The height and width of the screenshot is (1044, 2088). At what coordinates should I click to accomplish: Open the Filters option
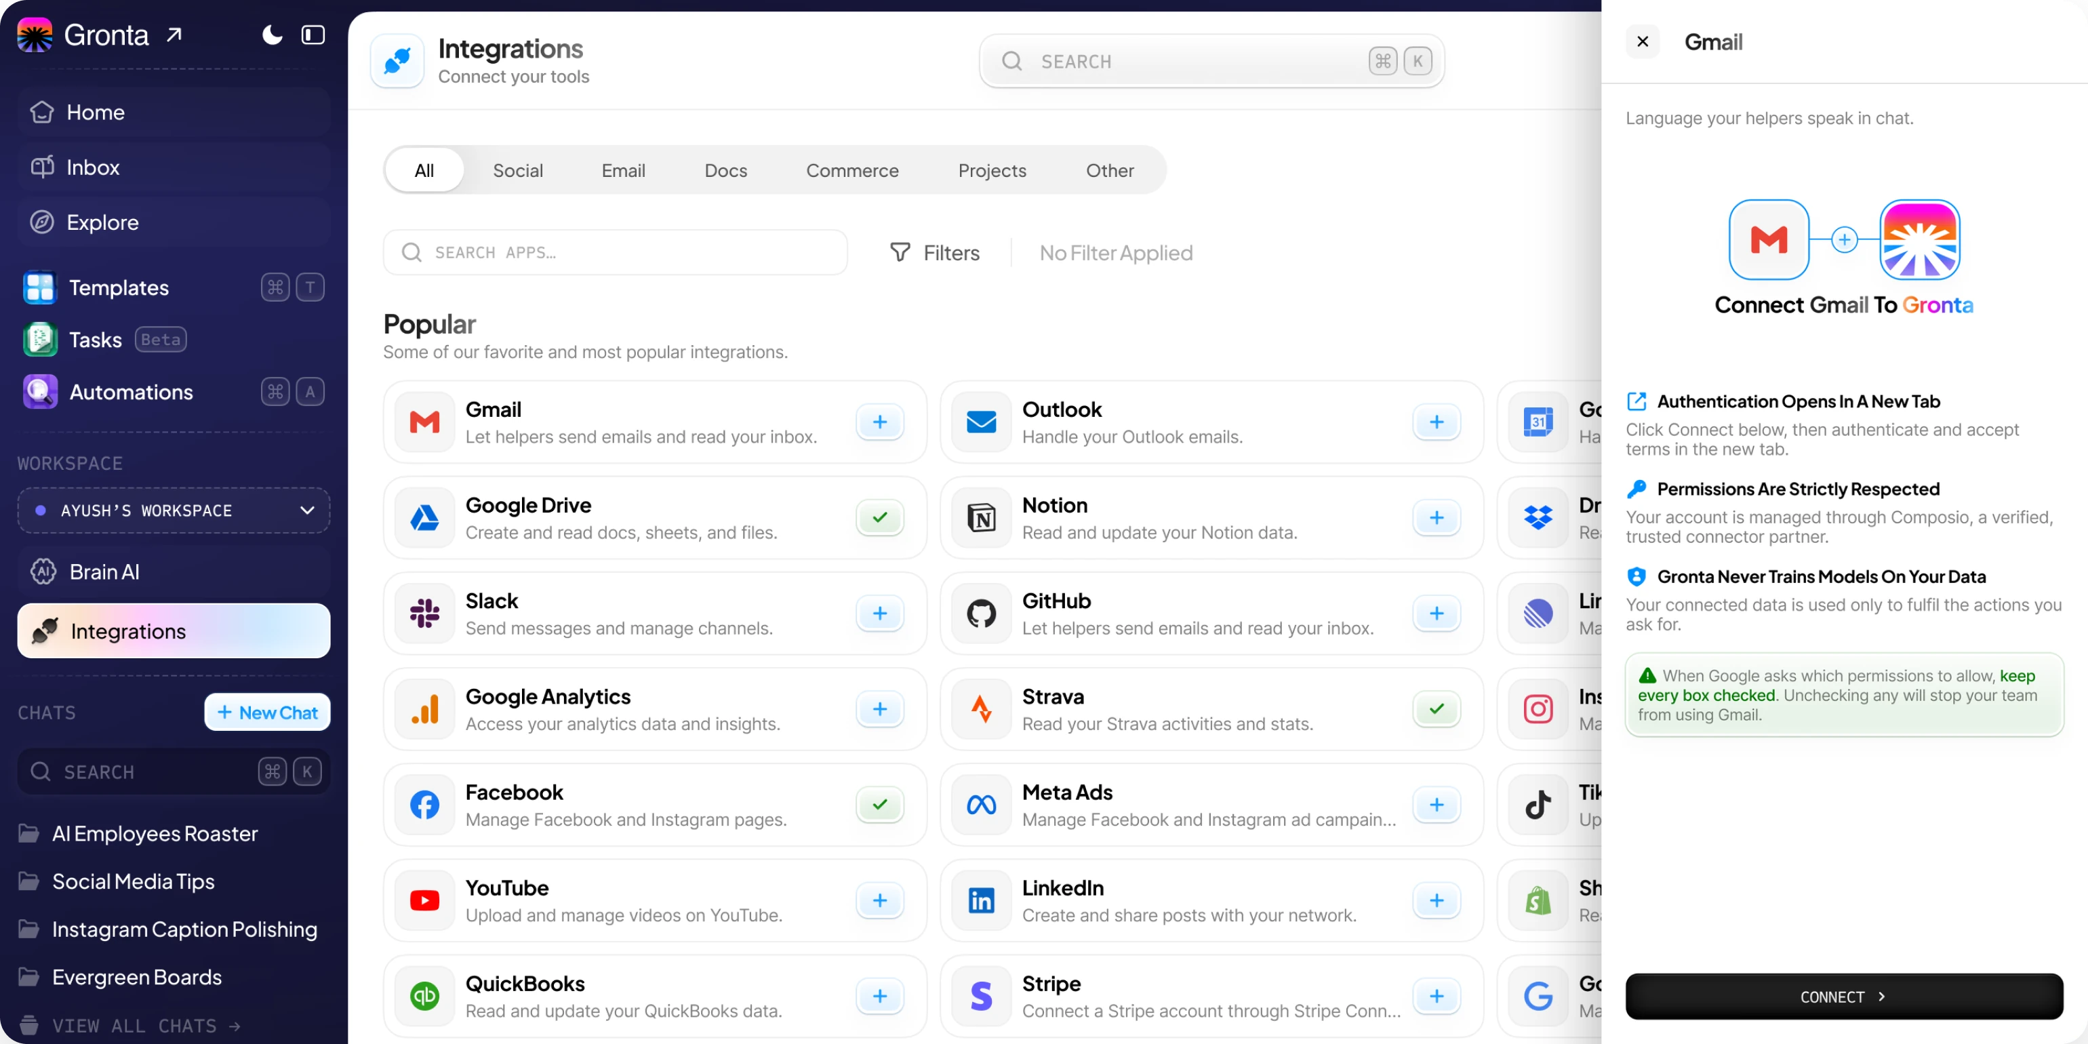[935, 253]
